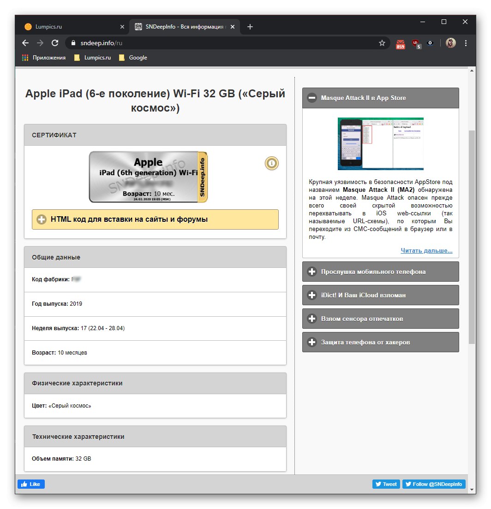This screenshot has height=509, width=491.
Task: Follow the Читать дальше link
Action: [x=426, y=251]
